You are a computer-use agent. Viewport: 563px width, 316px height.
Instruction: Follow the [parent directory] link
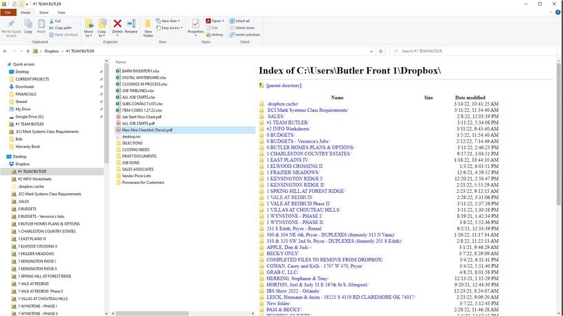282,86
